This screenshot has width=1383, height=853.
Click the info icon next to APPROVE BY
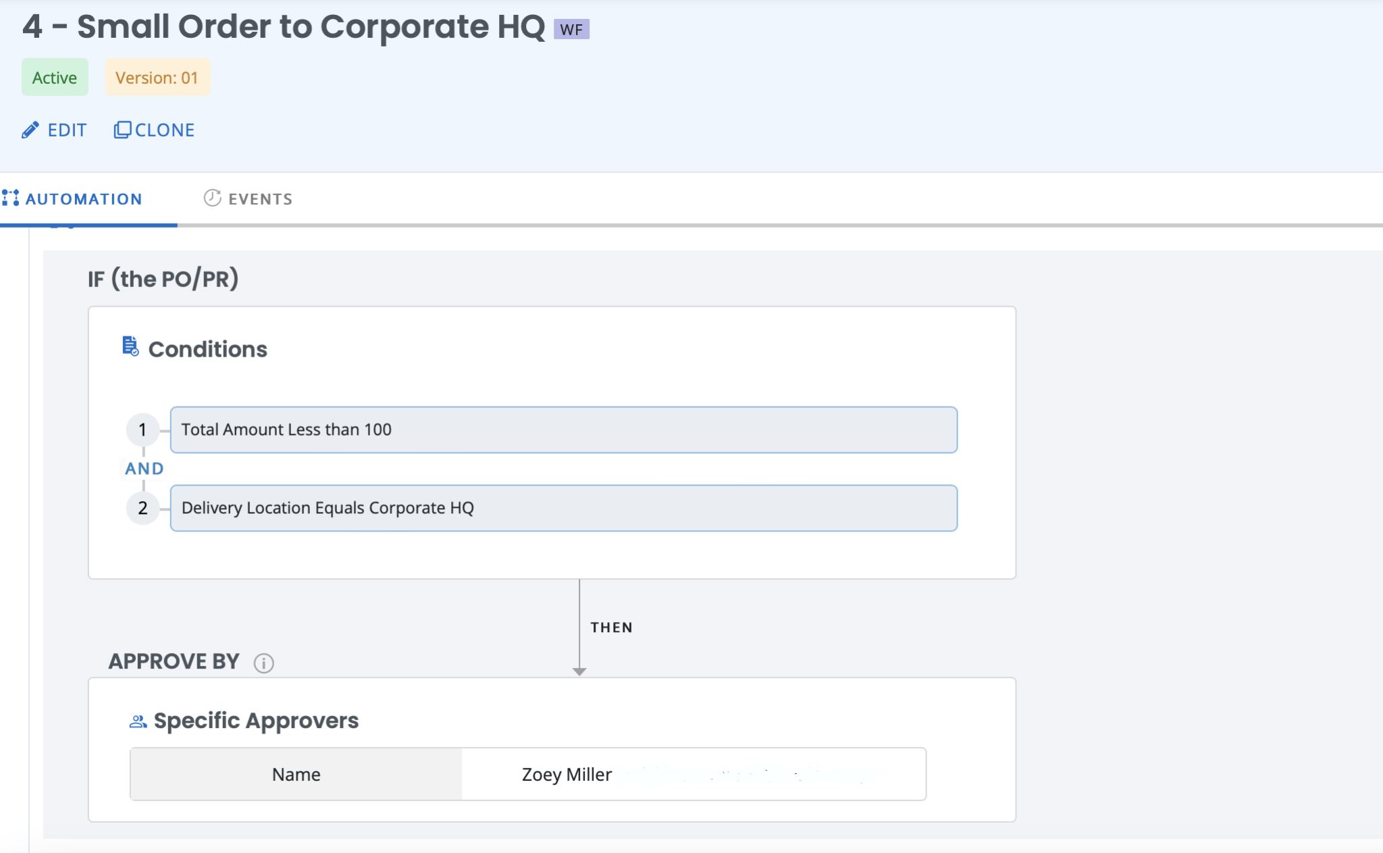click(x=263, y=663)
